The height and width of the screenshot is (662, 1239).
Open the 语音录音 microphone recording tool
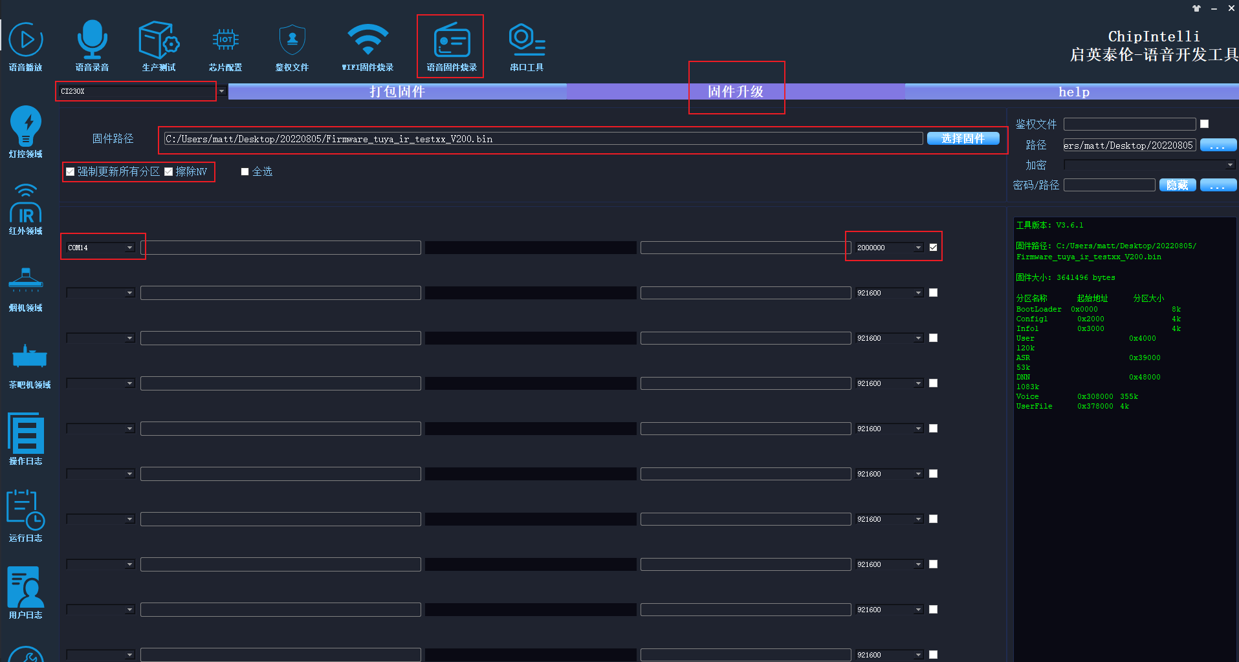[92, 45]
